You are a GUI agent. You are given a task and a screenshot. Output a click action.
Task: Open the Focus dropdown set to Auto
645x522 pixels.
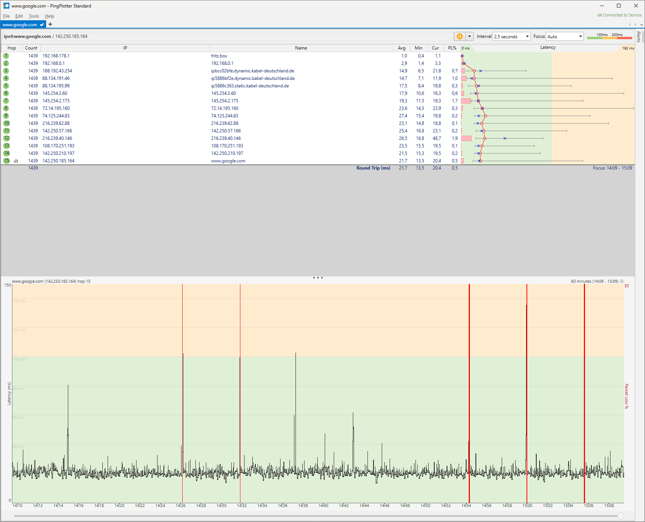click(565, 36)
